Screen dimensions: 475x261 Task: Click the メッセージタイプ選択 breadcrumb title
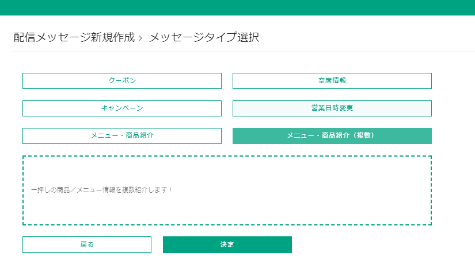204,38
